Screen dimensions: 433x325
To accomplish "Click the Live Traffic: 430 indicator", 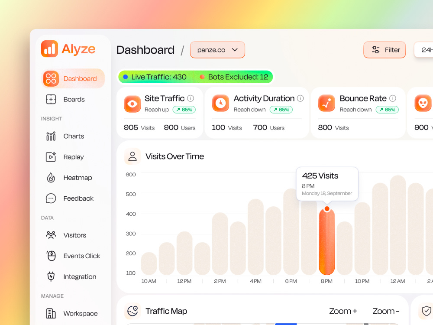I will 155,77.
